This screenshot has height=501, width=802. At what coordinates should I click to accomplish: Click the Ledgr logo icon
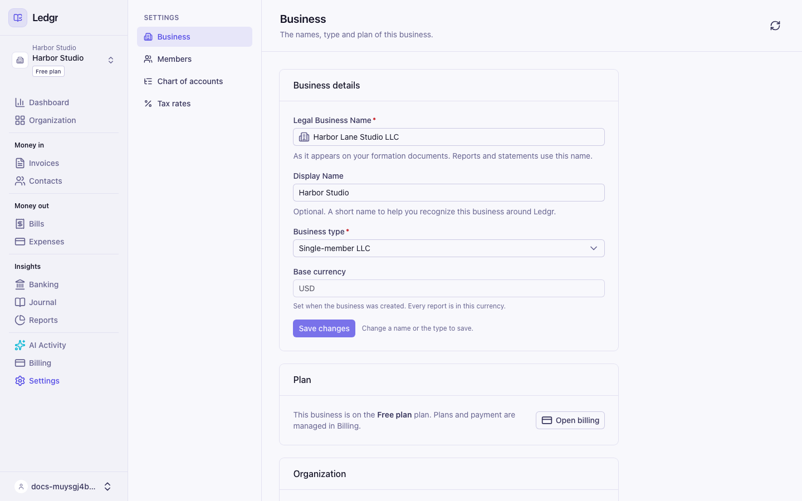pos(18,18)
